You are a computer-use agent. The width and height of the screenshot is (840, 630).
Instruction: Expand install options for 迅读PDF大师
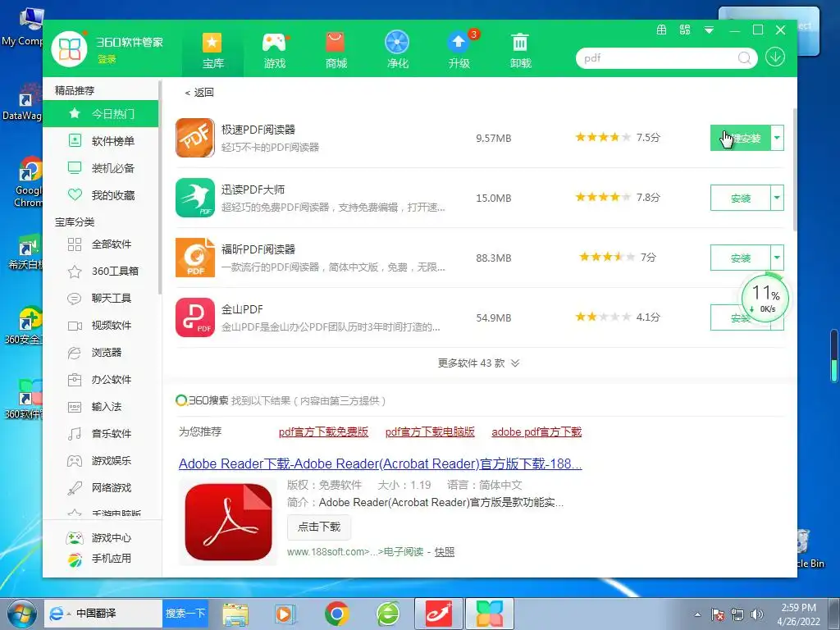pyautogui.click(x=778, y=199)
